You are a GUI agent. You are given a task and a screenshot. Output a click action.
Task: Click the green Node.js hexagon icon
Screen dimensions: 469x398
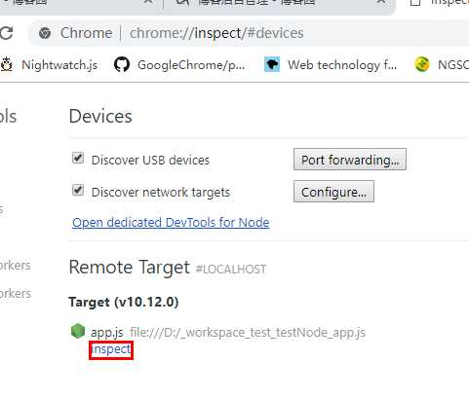tap(78, 331)
